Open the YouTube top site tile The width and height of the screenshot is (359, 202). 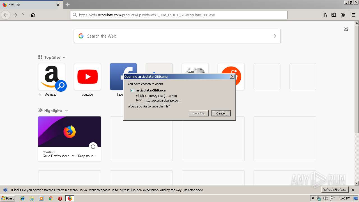click(x=88, y=77)
